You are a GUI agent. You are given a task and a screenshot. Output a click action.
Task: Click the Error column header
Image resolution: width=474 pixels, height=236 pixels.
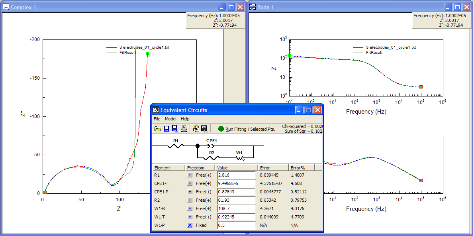tap(273, 167)
